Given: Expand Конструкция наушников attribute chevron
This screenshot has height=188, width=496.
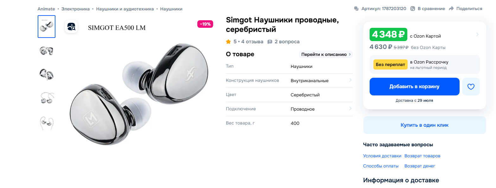Looking at the screenshot, I should click(350, 80).
